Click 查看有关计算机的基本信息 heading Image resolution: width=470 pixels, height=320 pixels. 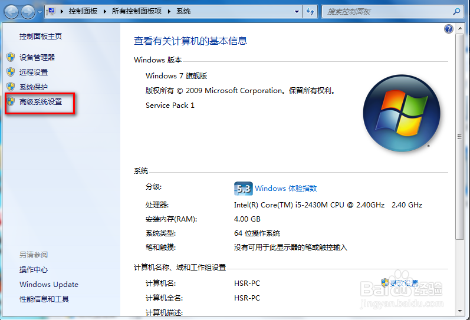coord(190,41)
